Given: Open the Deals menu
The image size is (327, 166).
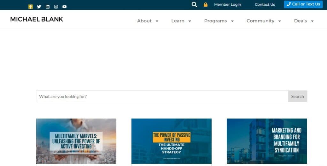Looking at the screenshot, I should (x=300, y=21).
